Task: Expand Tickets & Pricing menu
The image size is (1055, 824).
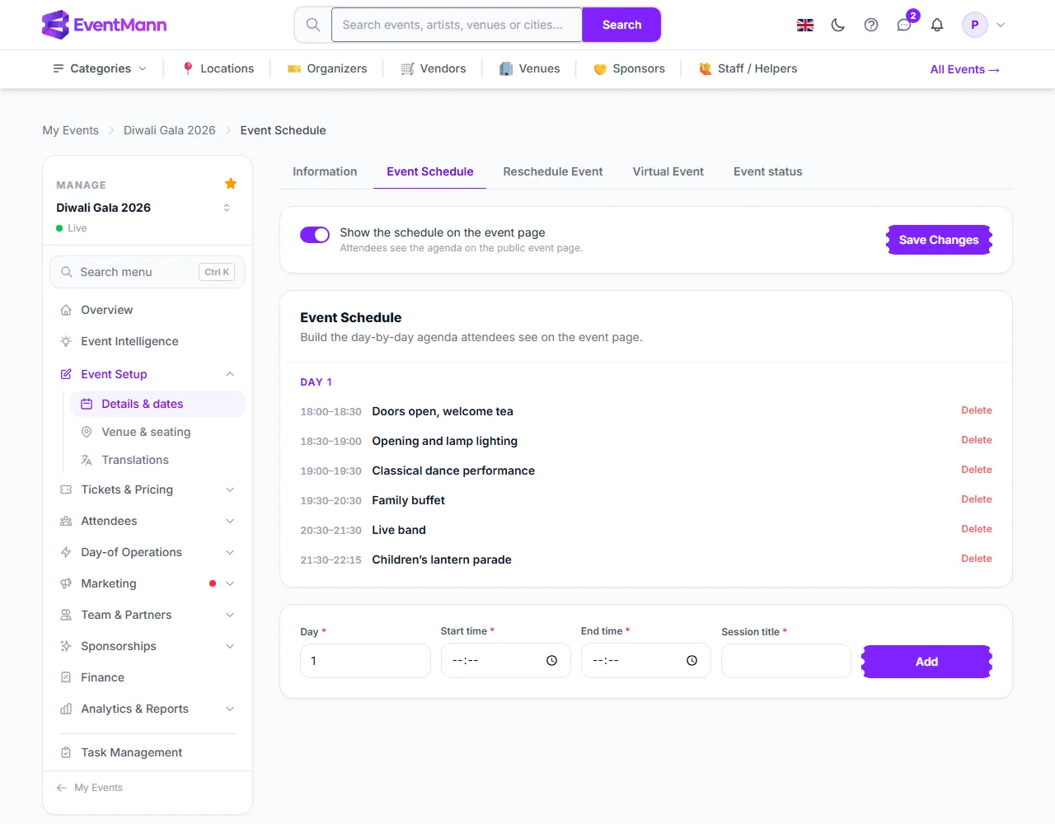Action: (148, 489)
